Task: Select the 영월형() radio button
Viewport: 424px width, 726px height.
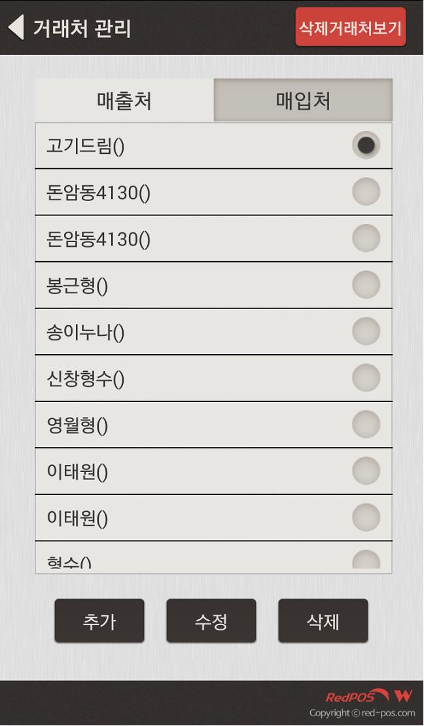Action: [366, 424]
